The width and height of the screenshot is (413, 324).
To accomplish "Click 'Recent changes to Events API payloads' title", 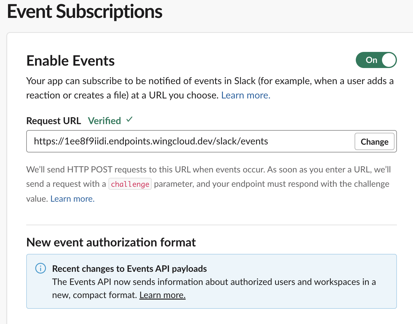I will click(129, 269).
